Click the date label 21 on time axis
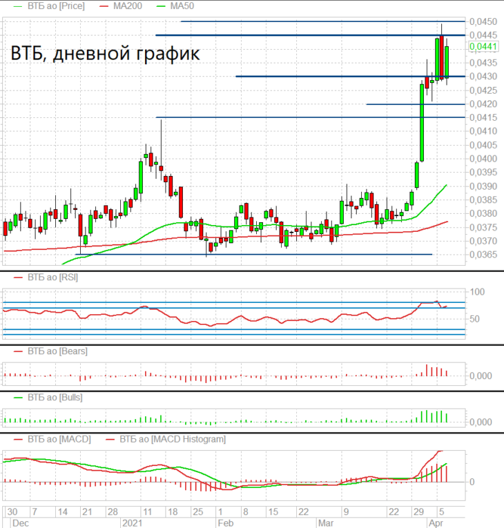504x528 pixels. [x=87, y=512]
